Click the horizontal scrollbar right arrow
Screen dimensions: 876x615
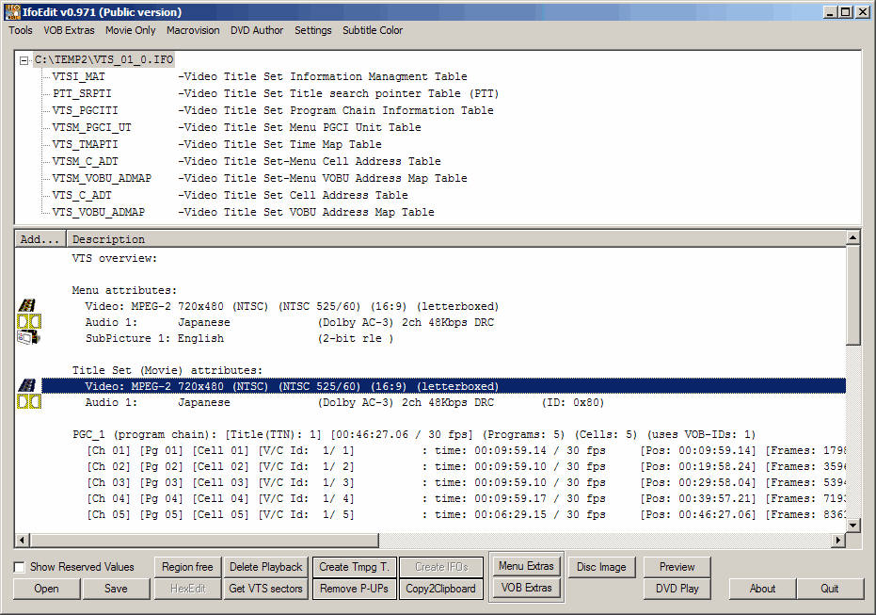tap(837, 541)
